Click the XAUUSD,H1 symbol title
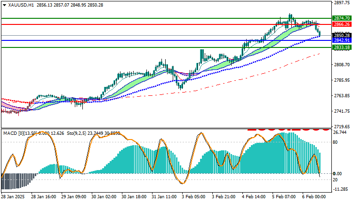The image size is (353, 202). point(21,5)
